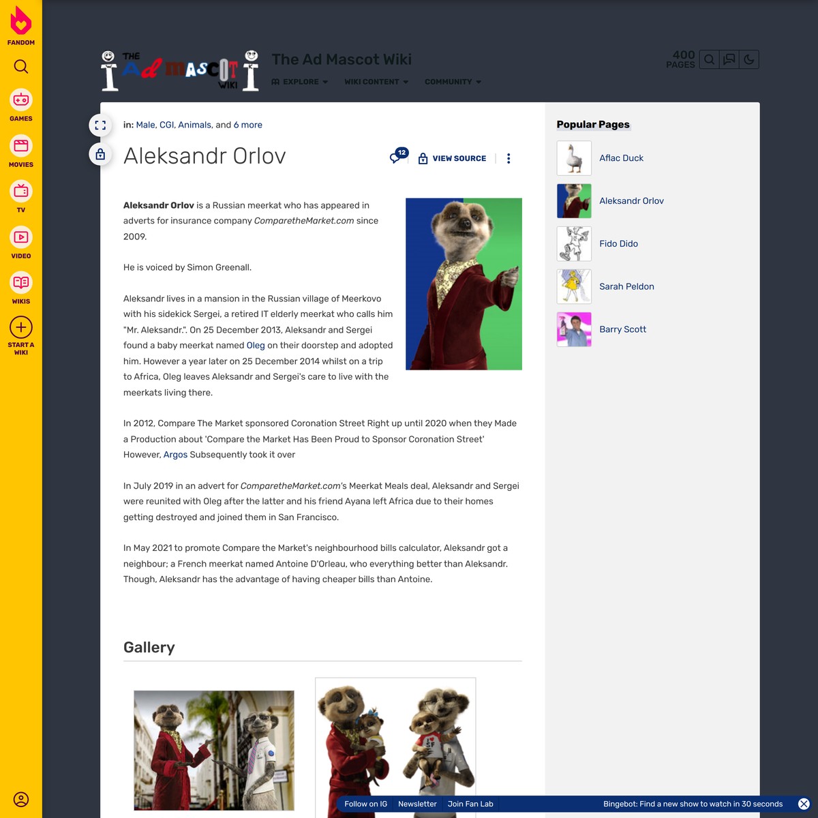
Task: Click the Fandom heart logo
Action: [x=21, y=22]
